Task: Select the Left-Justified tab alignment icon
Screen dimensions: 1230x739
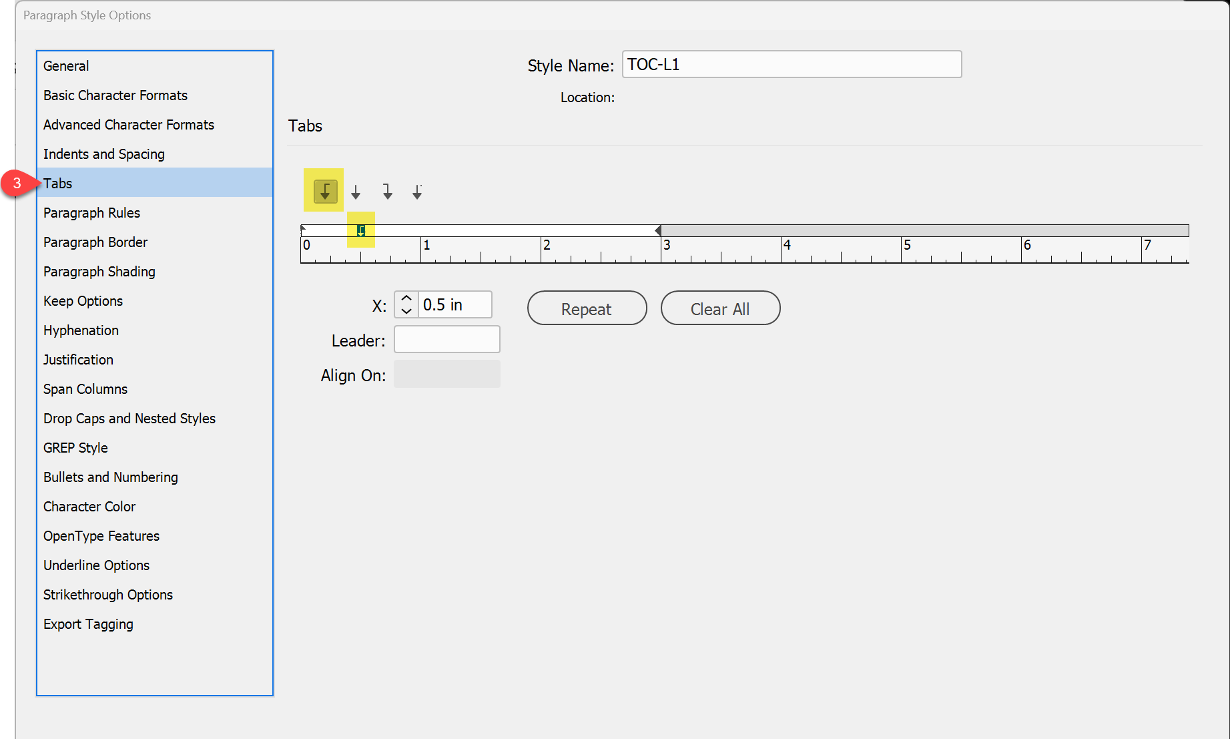Action: click(324, 190)
